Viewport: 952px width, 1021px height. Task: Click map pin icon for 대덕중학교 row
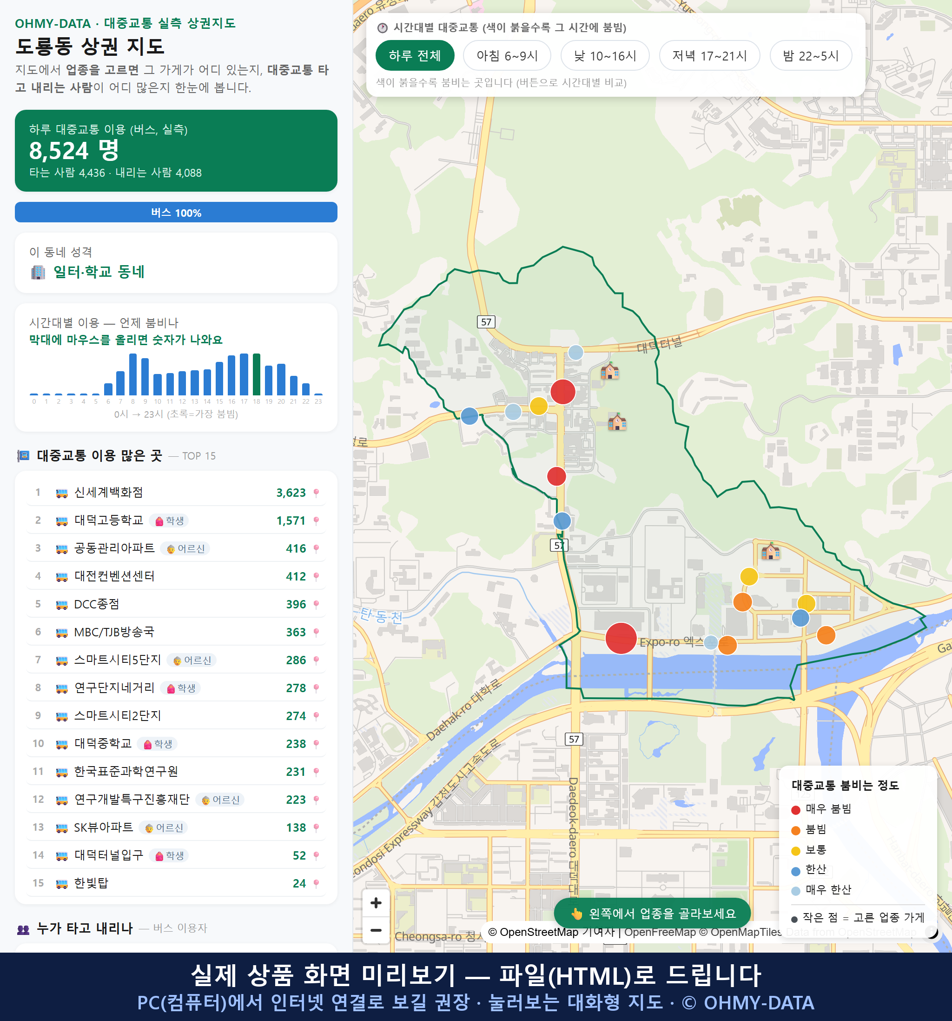click(x=316, y=744)
